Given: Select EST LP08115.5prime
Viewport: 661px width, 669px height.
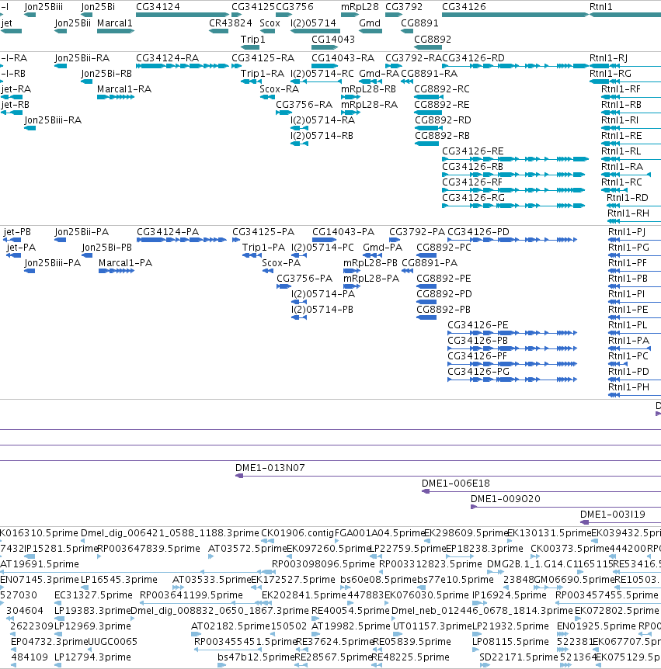Looking at the screenshot, I should (x=510, y=642).
